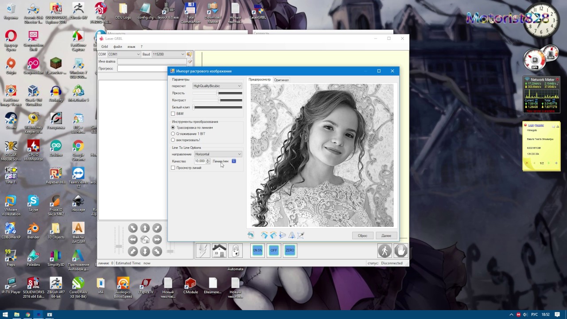The height and width of the screenshot is (319, 567).
Task: Click the feed hold hand icon
Action: point(400,250)
